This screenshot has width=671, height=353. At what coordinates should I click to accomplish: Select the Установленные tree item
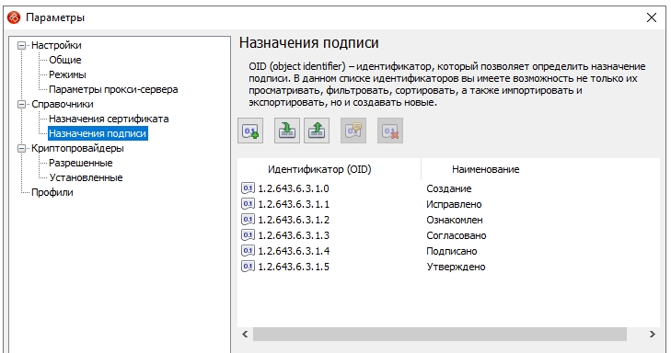point(86,177)
